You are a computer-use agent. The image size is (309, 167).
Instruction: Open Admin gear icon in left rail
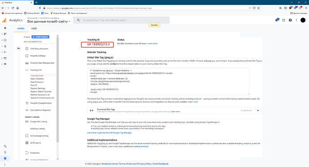point(5,159)
